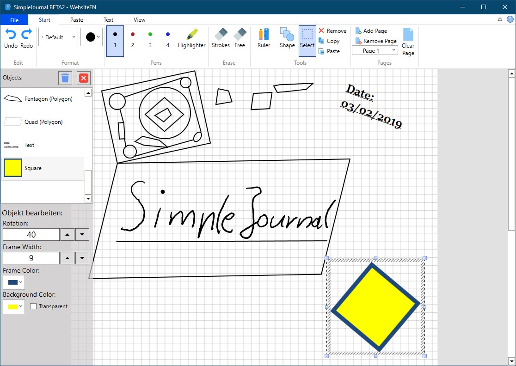
Task: Expand the Page 1 dropdown
Action: [x=375, y=51]
